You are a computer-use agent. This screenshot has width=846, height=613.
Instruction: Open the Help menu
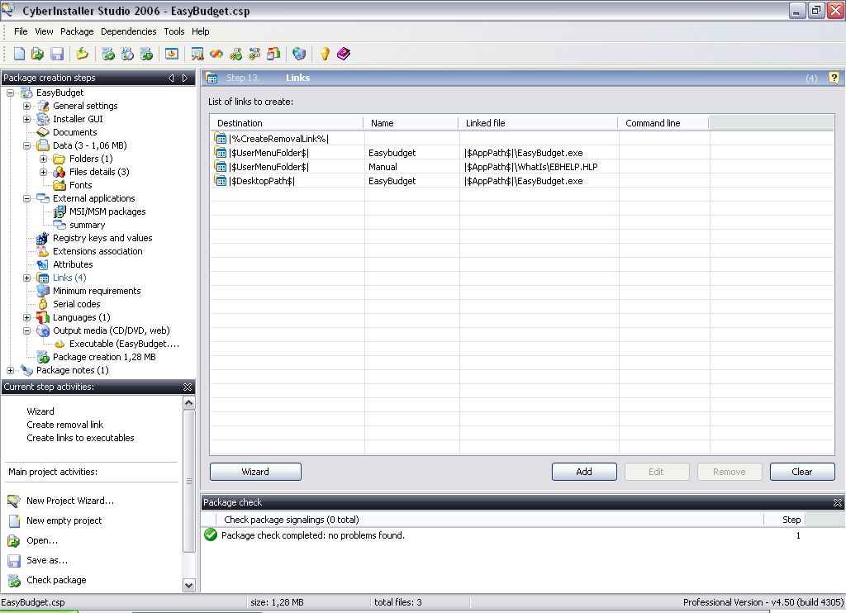coord(200,31)
